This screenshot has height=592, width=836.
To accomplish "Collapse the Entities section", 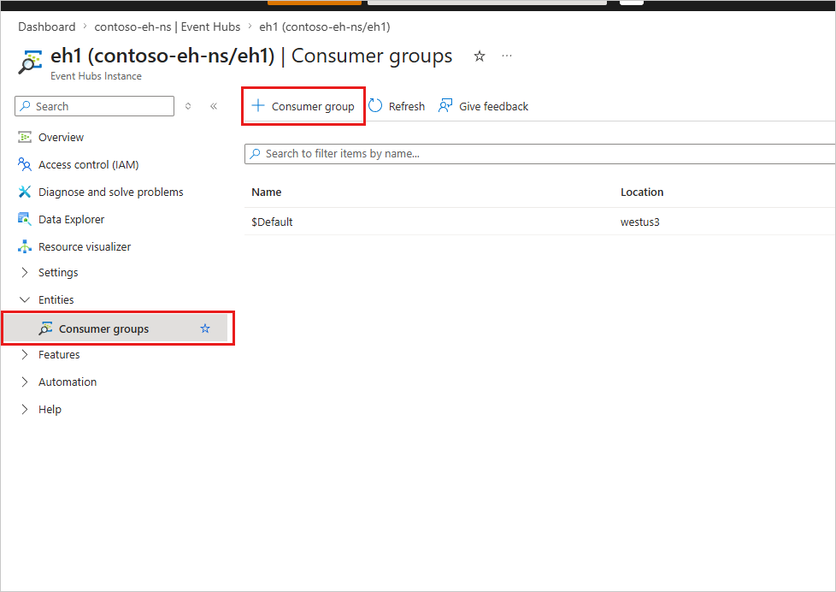I will 25,299.
